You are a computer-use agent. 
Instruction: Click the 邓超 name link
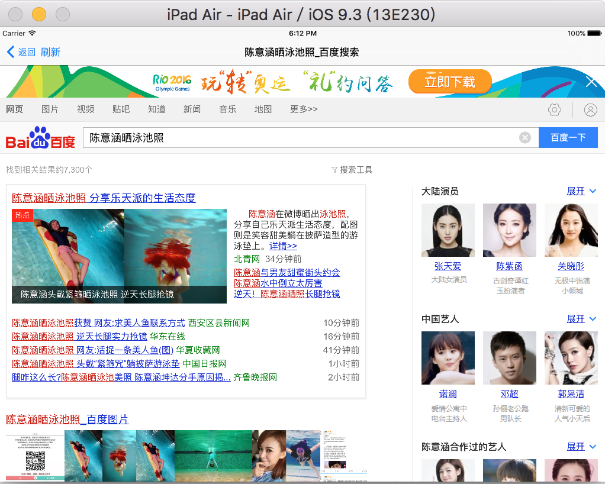click(x=509, y=393)
